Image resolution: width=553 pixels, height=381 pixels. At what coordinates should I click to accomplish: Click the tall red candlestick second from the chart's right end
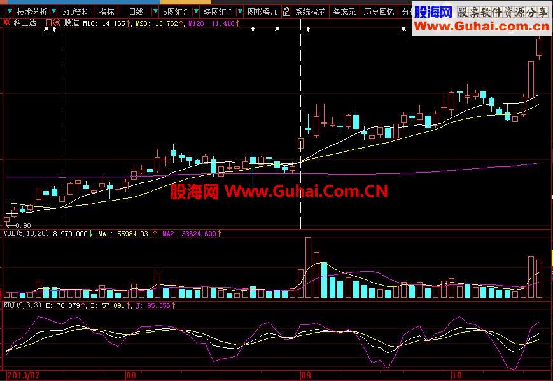(531, 79)
